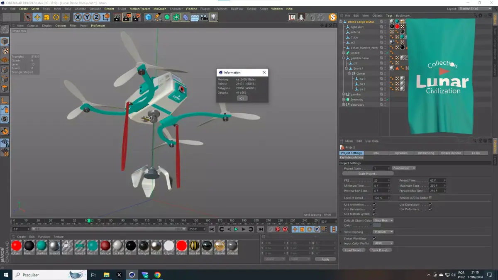
Task: Click the Make Editable icon in left palette
Action: coord(5,29)
